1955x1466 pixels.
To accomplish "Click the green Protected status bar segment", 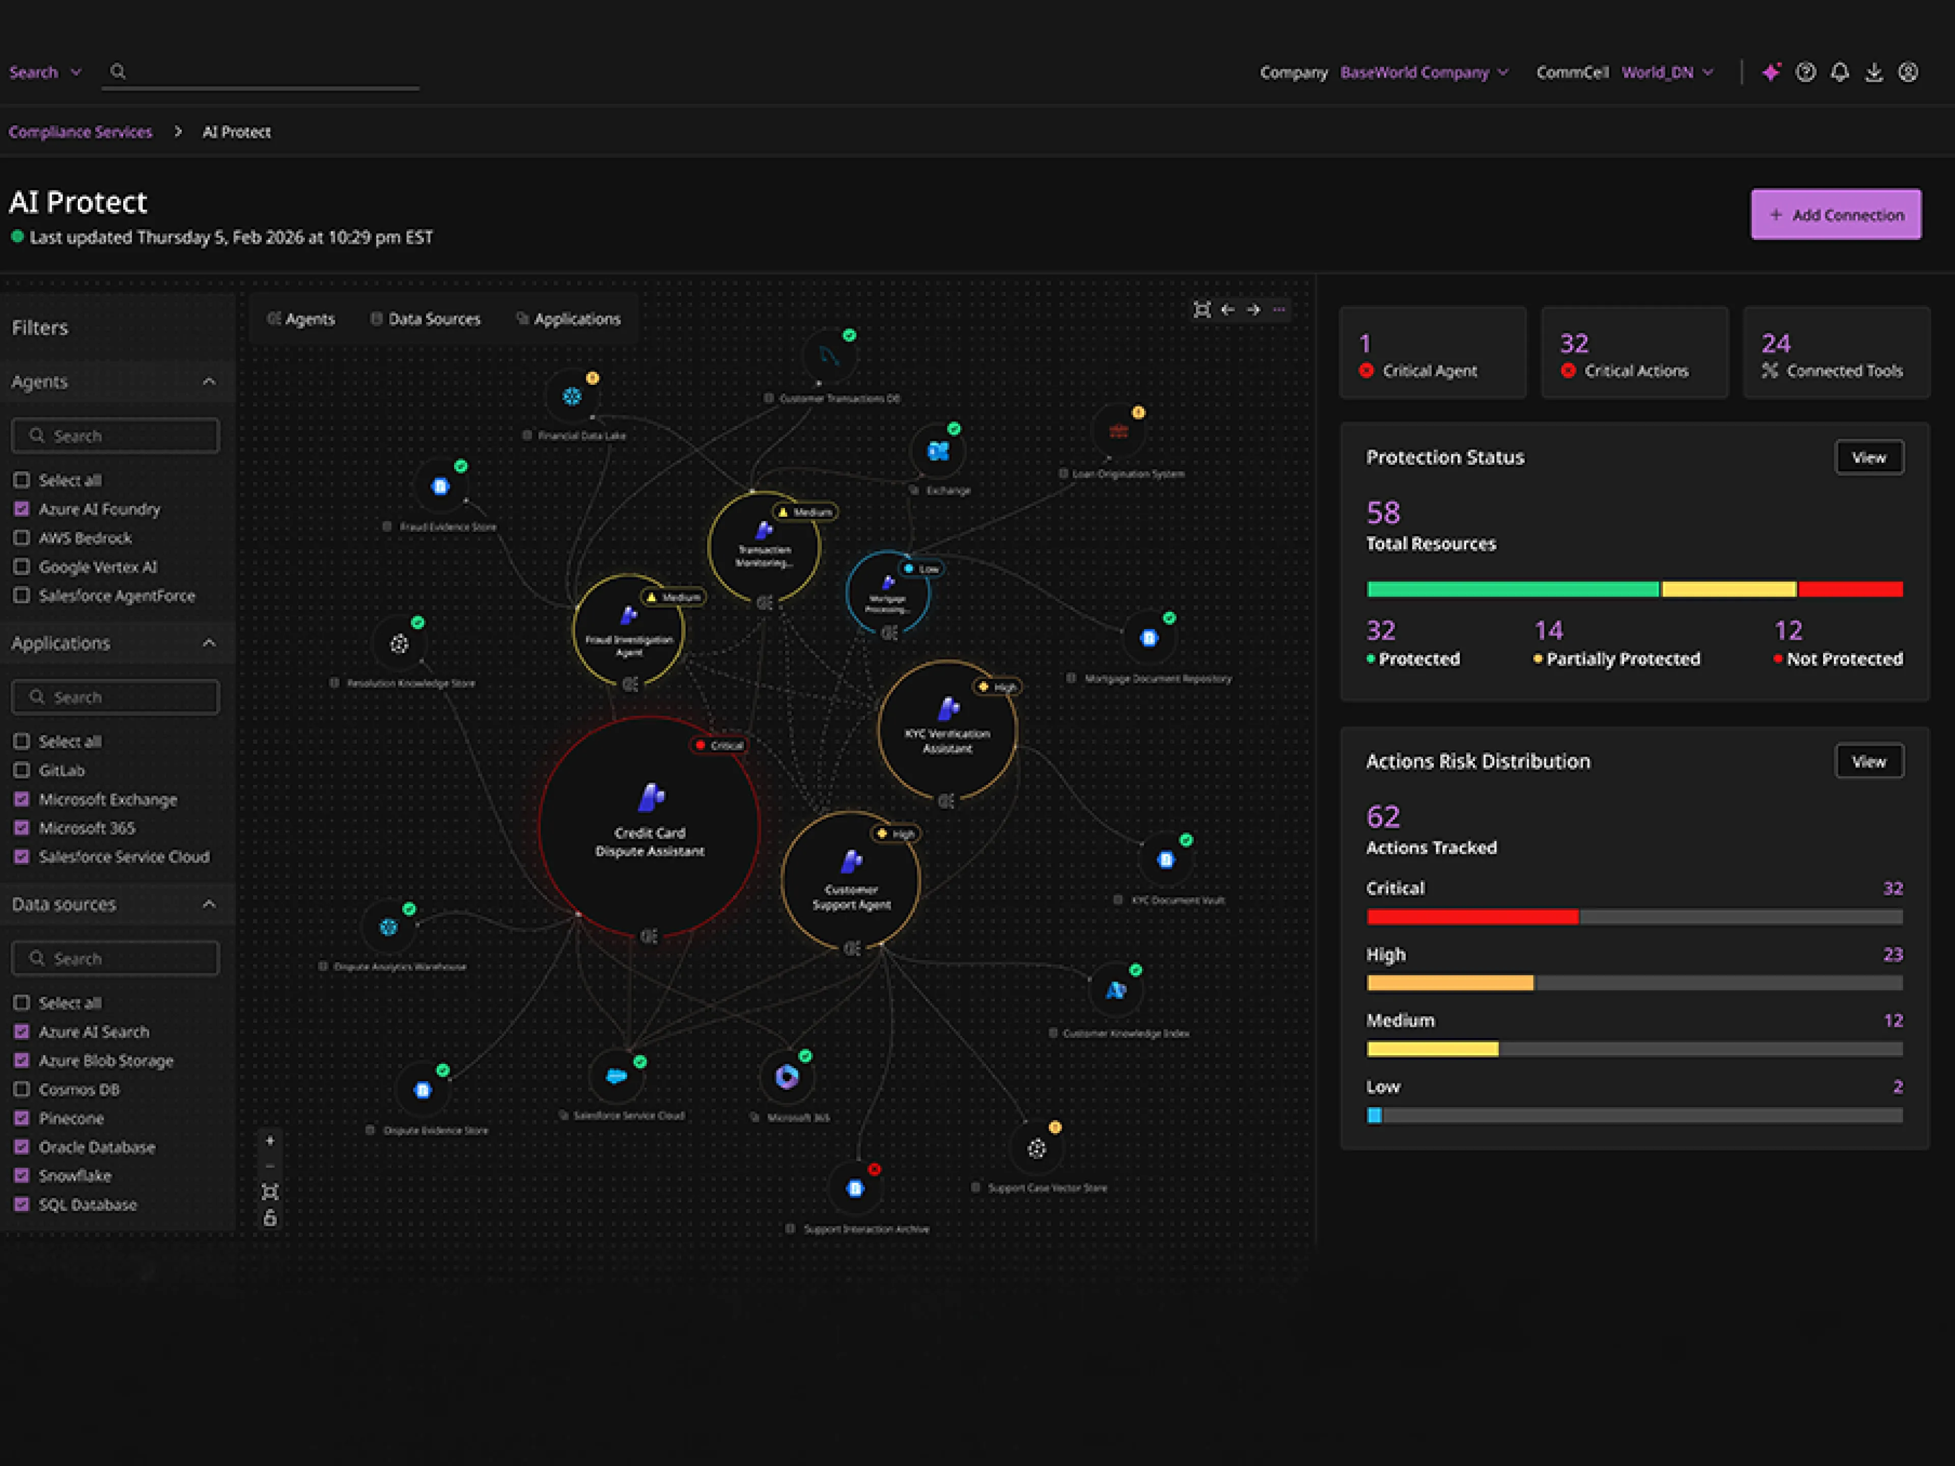I will coord(1512,589).
